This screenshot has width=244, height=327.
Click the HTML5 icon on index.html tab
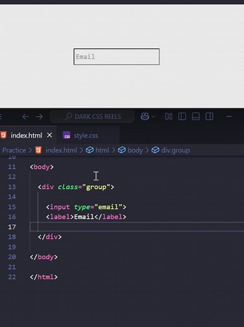click(x=4, y=135)
